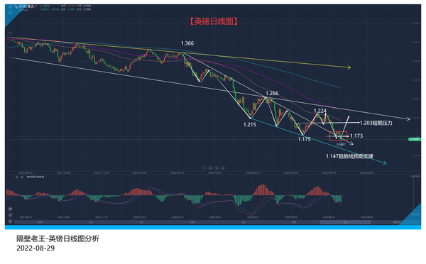Open the chart type candlestick icon
The image size is (426, 264).
click(11, 209)
